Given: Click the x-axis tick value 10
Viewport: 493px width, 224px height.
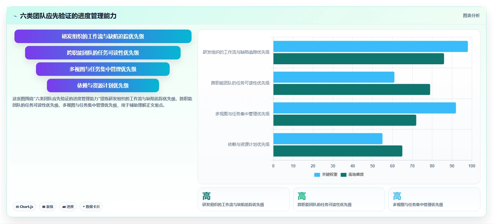Looking at the screenshot, I should [x=293, y=166].
